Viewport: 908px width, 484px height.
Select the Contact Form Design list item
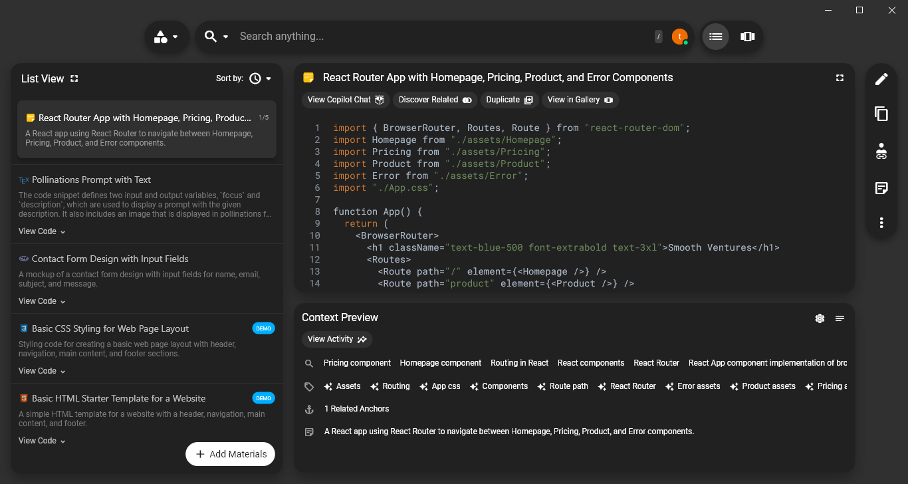pos(110,259)
